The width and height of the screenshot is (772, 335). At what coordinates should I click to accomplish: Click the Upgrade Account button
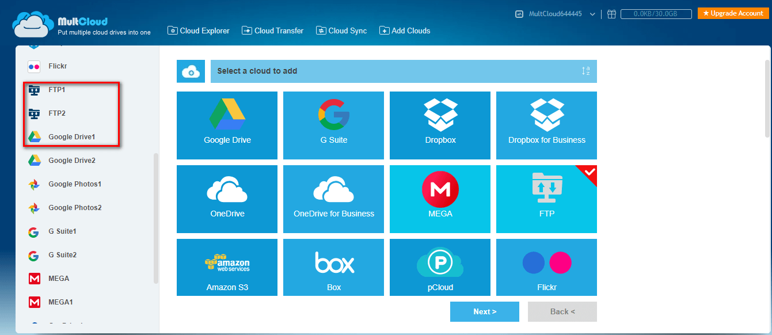733,13
